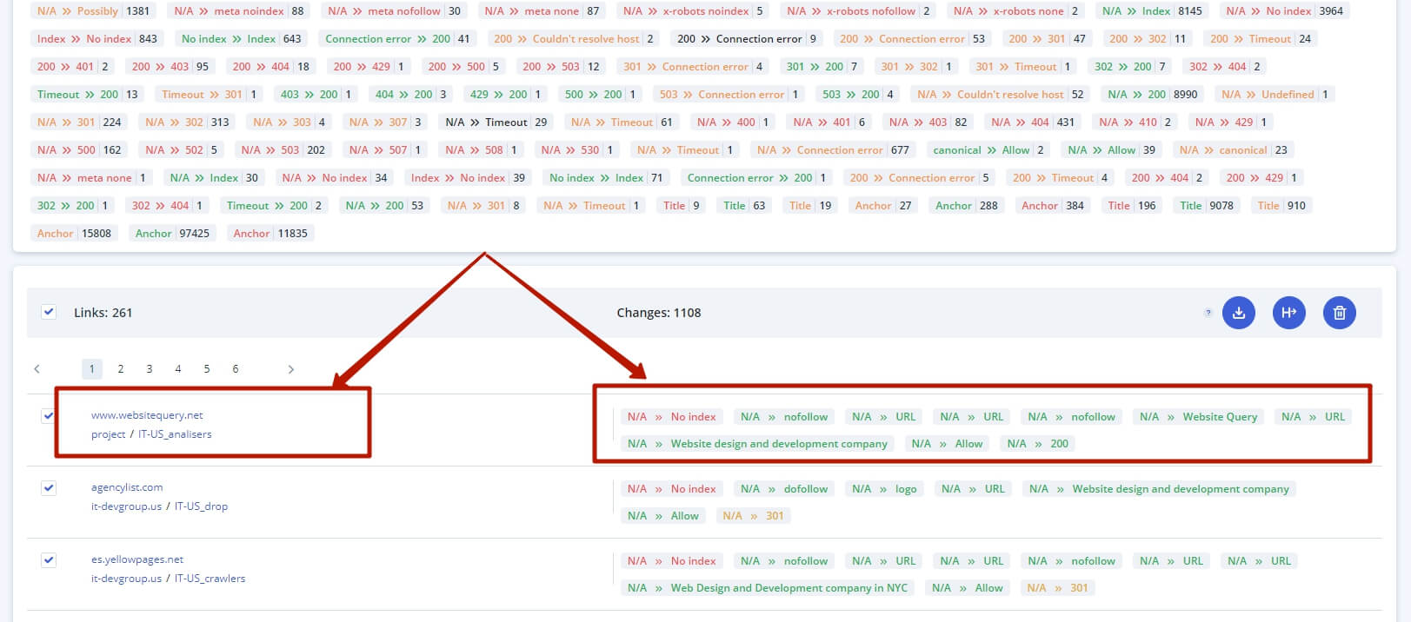This screenshot has width=1411, height=622.
Task: Open the www.websitequery.net link
Action: click(147, 415)
